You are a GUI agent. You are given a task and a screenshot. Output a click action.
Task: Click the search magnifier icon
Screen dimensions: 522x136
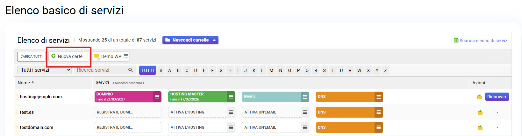[131, 70]
